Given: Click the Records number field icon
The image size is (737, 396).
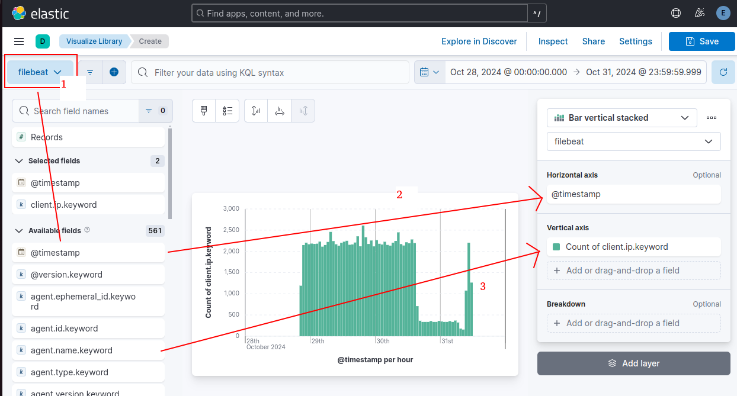Looking at the screenshot, I should (x=21, y=137).
